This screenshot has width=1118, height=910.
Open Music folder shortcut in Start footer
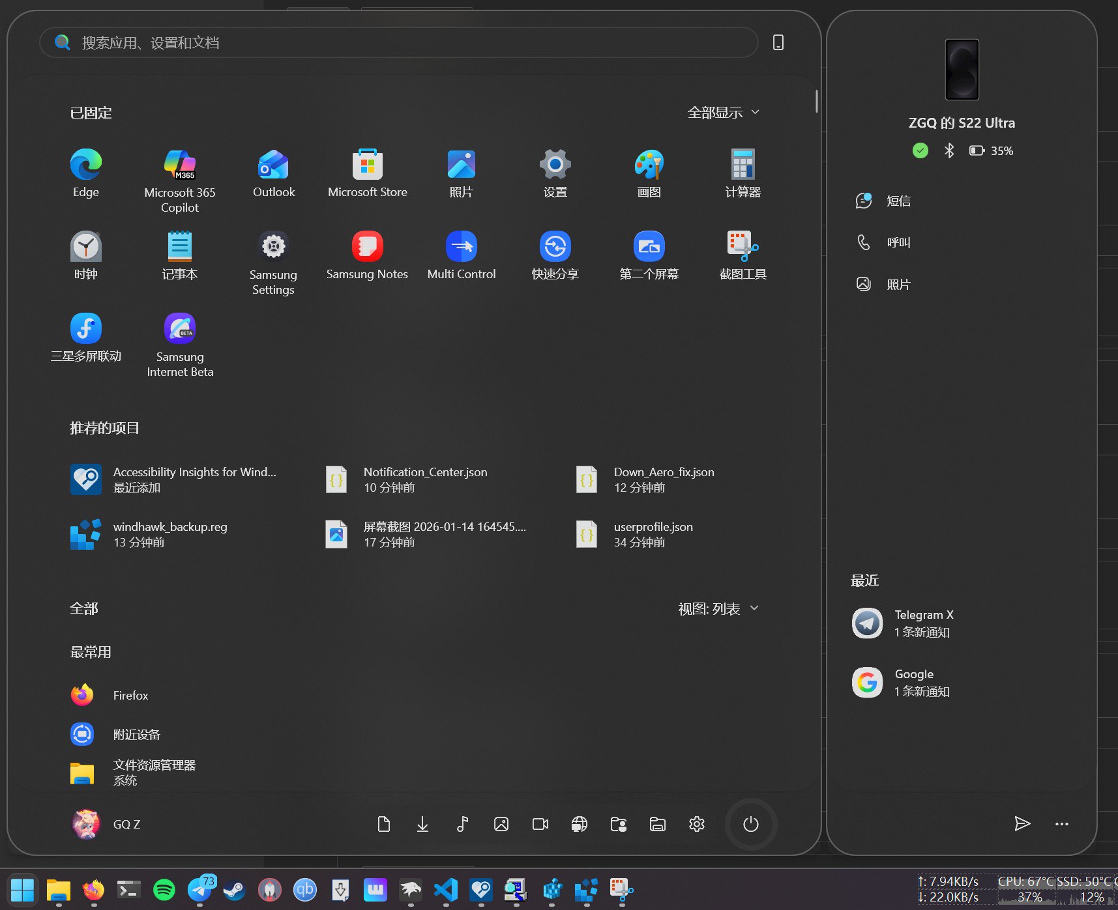[x=462, y=824]
